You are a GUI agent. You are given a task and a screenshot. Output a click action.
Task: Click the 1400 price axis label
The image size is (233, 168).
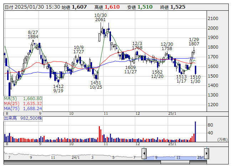[x=213, y=85]
